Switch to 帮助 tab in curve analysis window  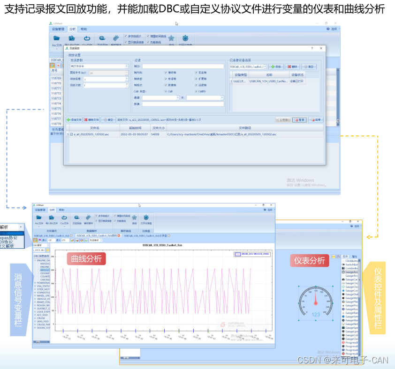point(61,210)
